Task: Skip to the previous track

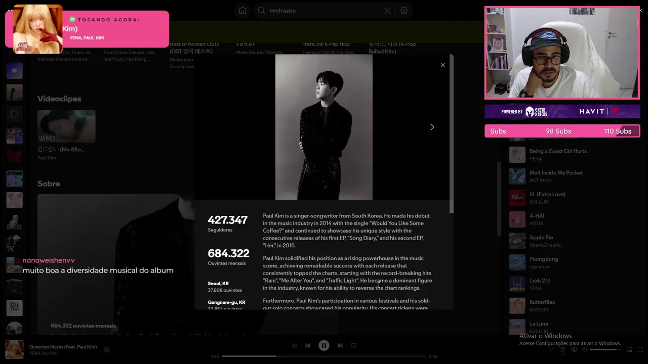Action: (308, 345)
